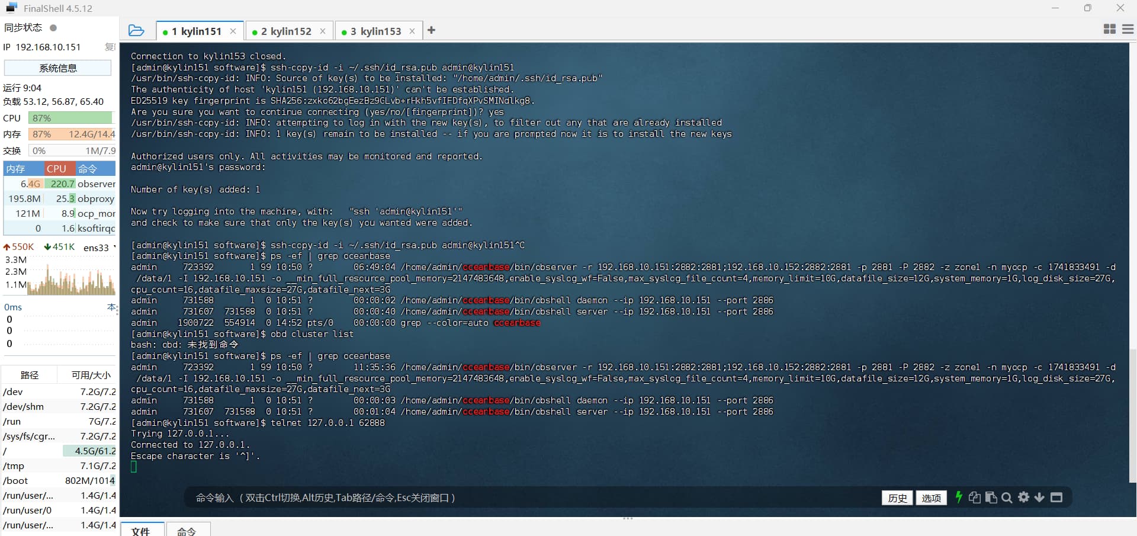This screenshot has height=536, width=1137.
Task: Click the 内存 87% usage bar
Action: 72,134
